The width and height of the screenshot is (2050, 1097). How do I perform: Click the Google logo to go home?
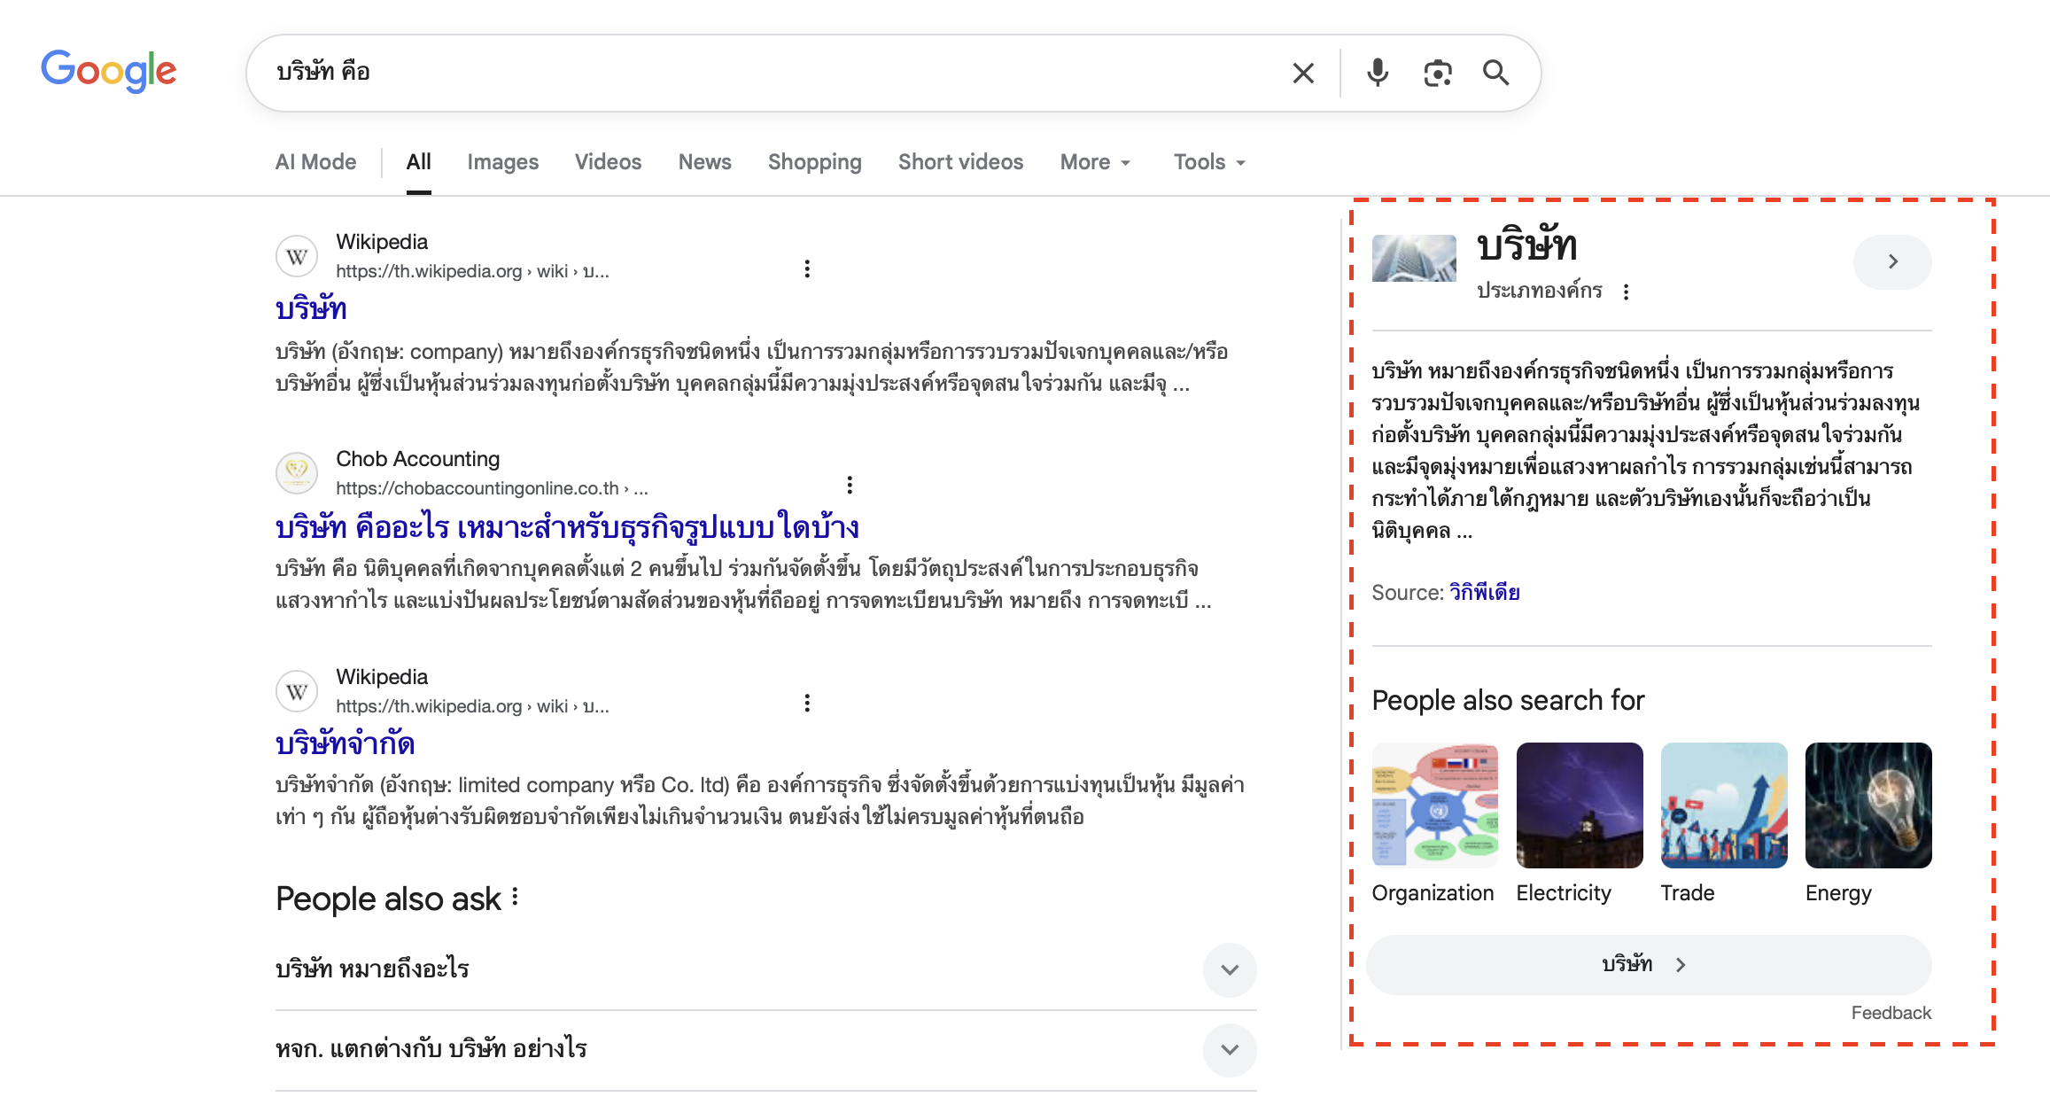[x=108, y=71]
